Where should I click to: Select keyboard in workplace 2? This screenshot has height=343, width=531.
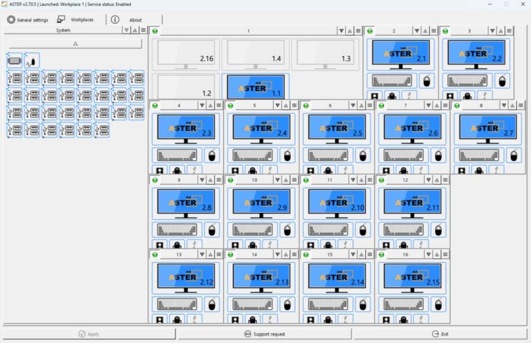(392, 81)
